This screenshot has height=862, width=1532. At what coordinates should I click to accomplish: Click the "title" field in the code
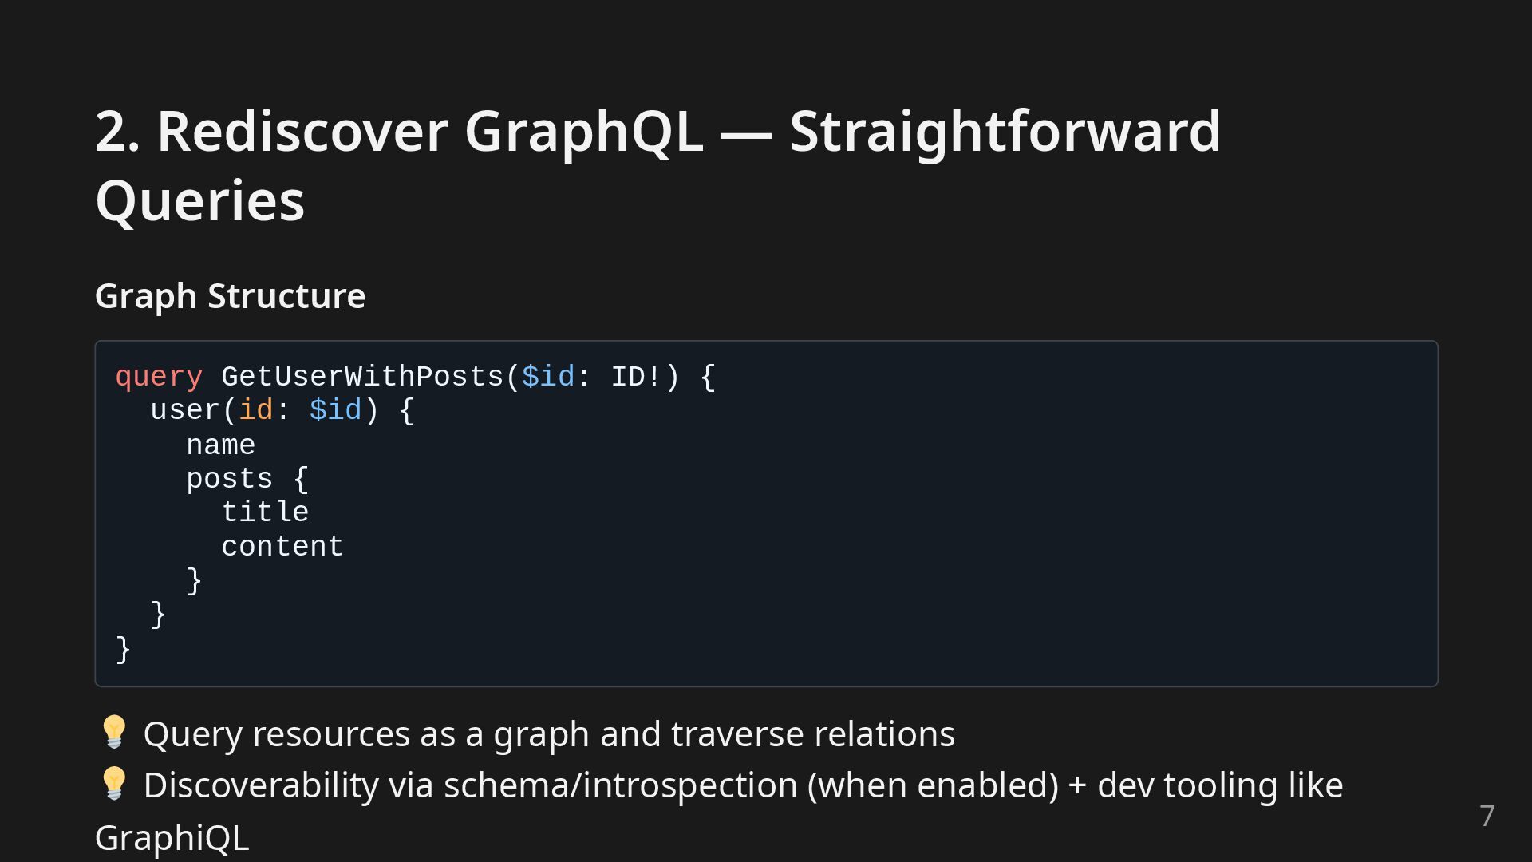[265, 513]
